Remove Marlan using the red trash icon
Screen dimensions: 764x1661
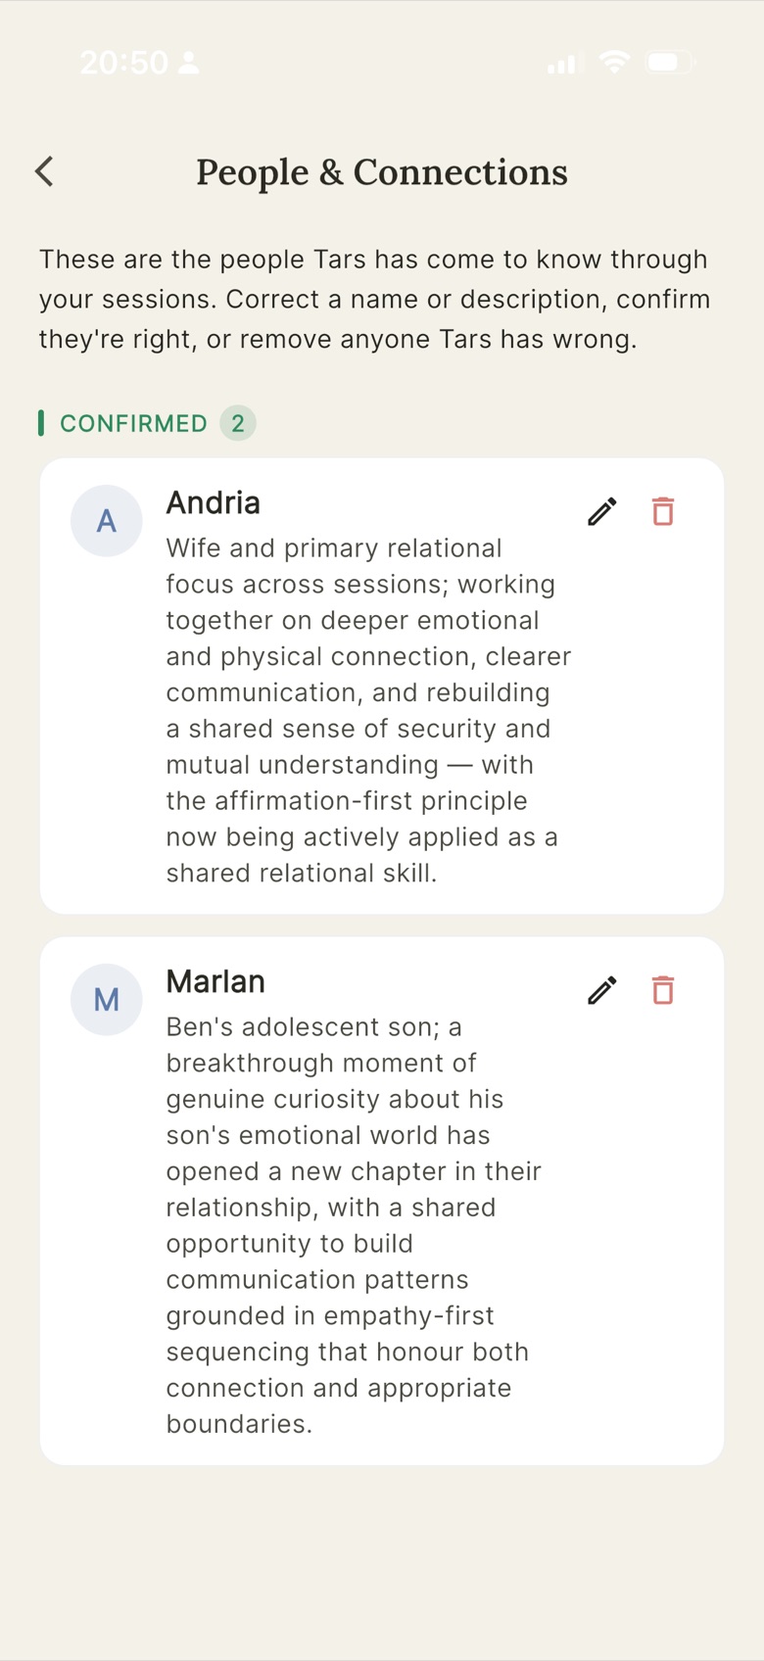click(663, 990)
